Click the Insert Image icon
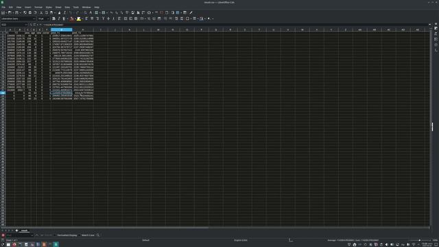The height and width of the screenshot is (247, 439). [133, 12]
